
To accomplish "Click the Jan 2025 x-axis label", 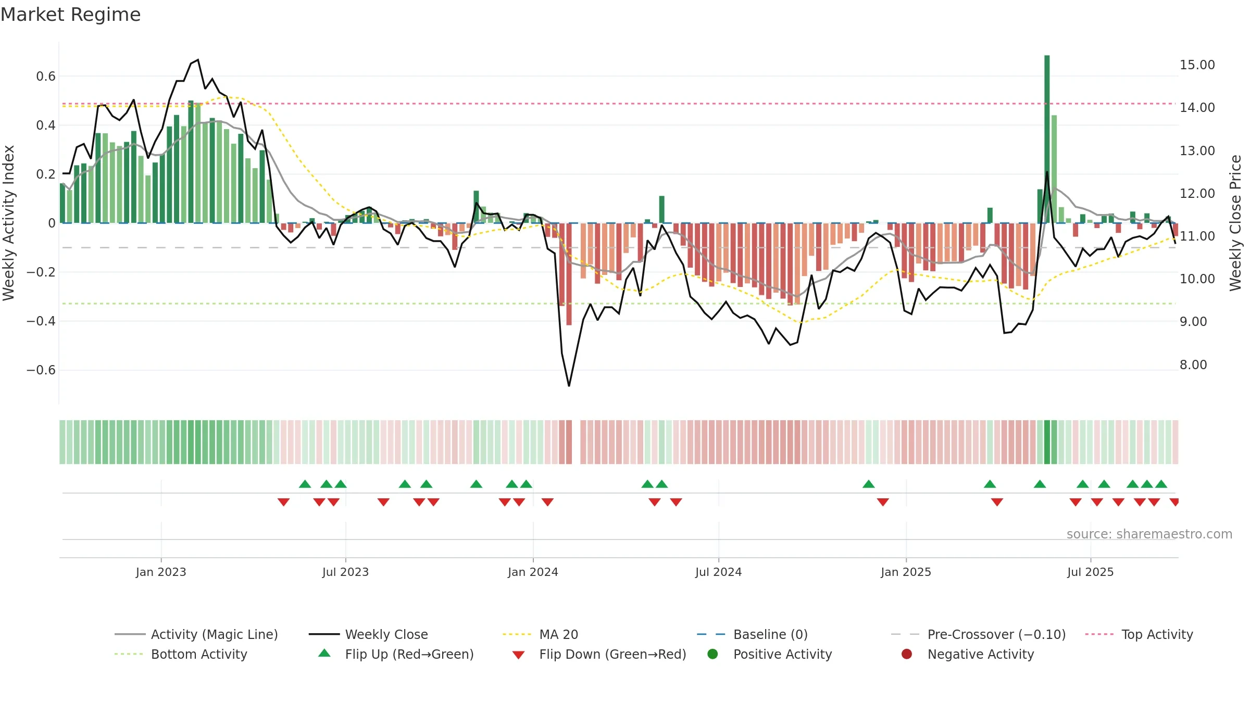I will (906, 572).
